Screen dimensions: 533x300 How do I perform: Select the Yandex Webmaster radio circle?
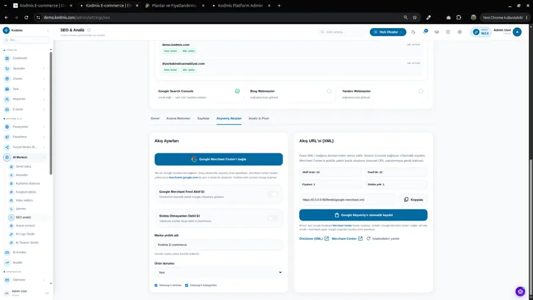421,91
